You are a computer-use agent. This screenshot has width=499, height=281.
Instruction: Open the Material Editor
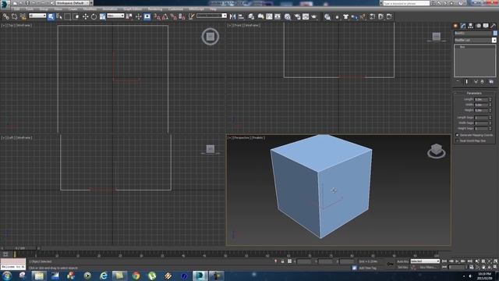(288, 16)
